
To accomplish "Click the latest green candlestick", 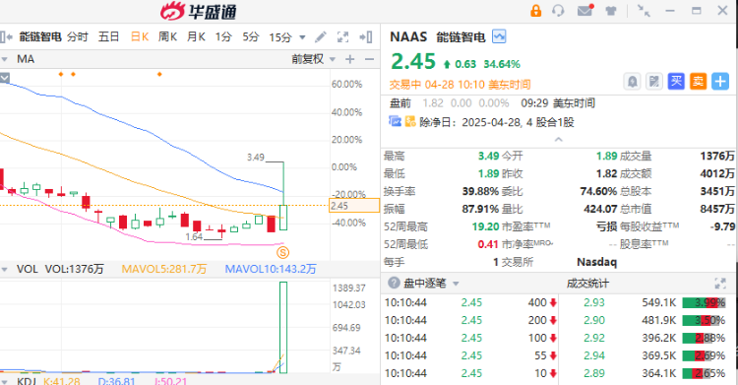I will click(283, 217).
